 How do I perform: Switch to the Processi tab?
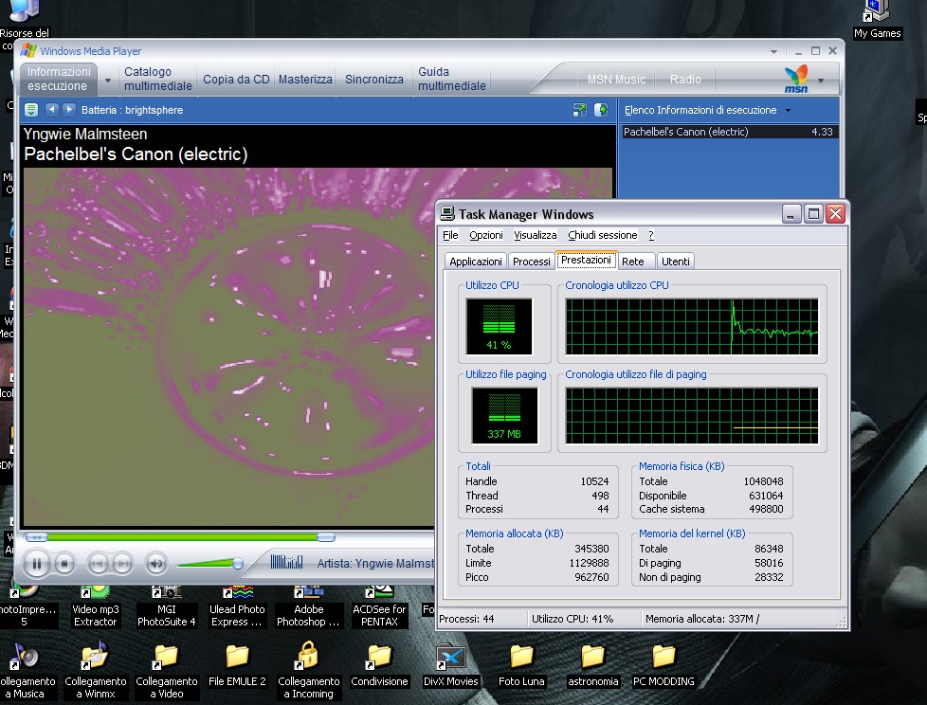click(x=531, y=262)
